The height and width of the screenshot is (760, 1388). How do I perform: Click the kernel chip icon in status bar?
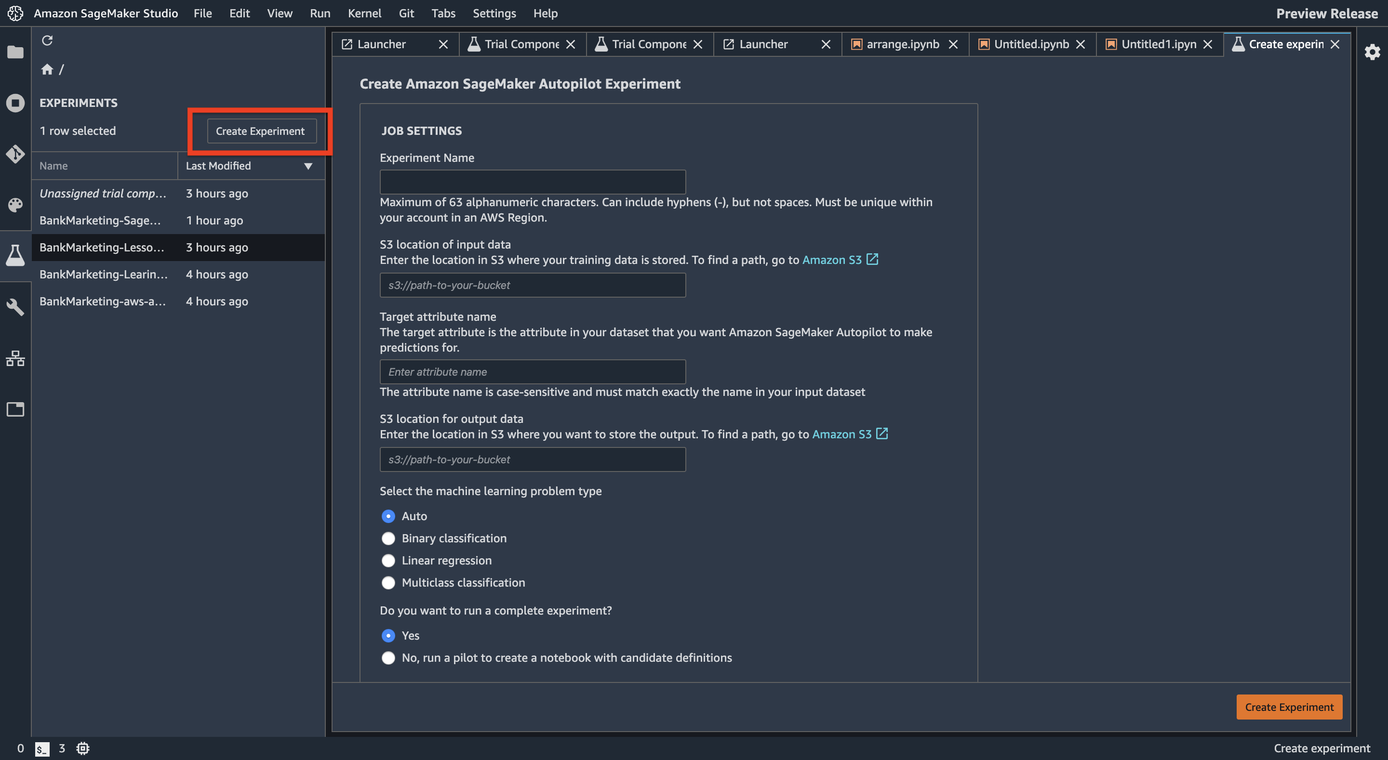click(82, 748)
